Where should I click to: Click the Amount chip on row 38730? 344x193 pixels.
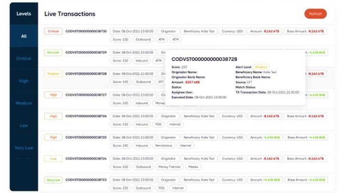coord(265,31)
